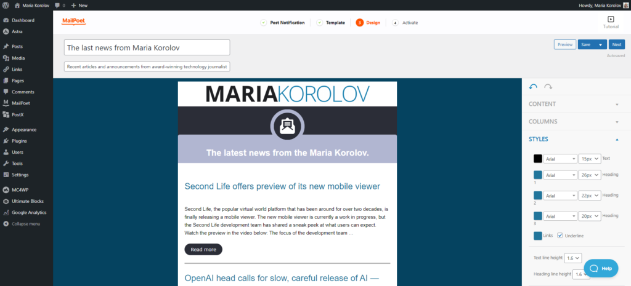This screenshot has width=631, height=286.
Task: Click the Ultimate Blocks icon
Action: pos(6,201)
